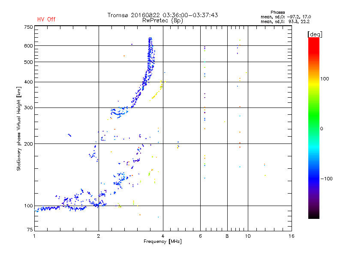343x257 pixels.
Task: Click the 'mean, sd,X: 93.3, 22.2' text
Action: click(285, 22)
